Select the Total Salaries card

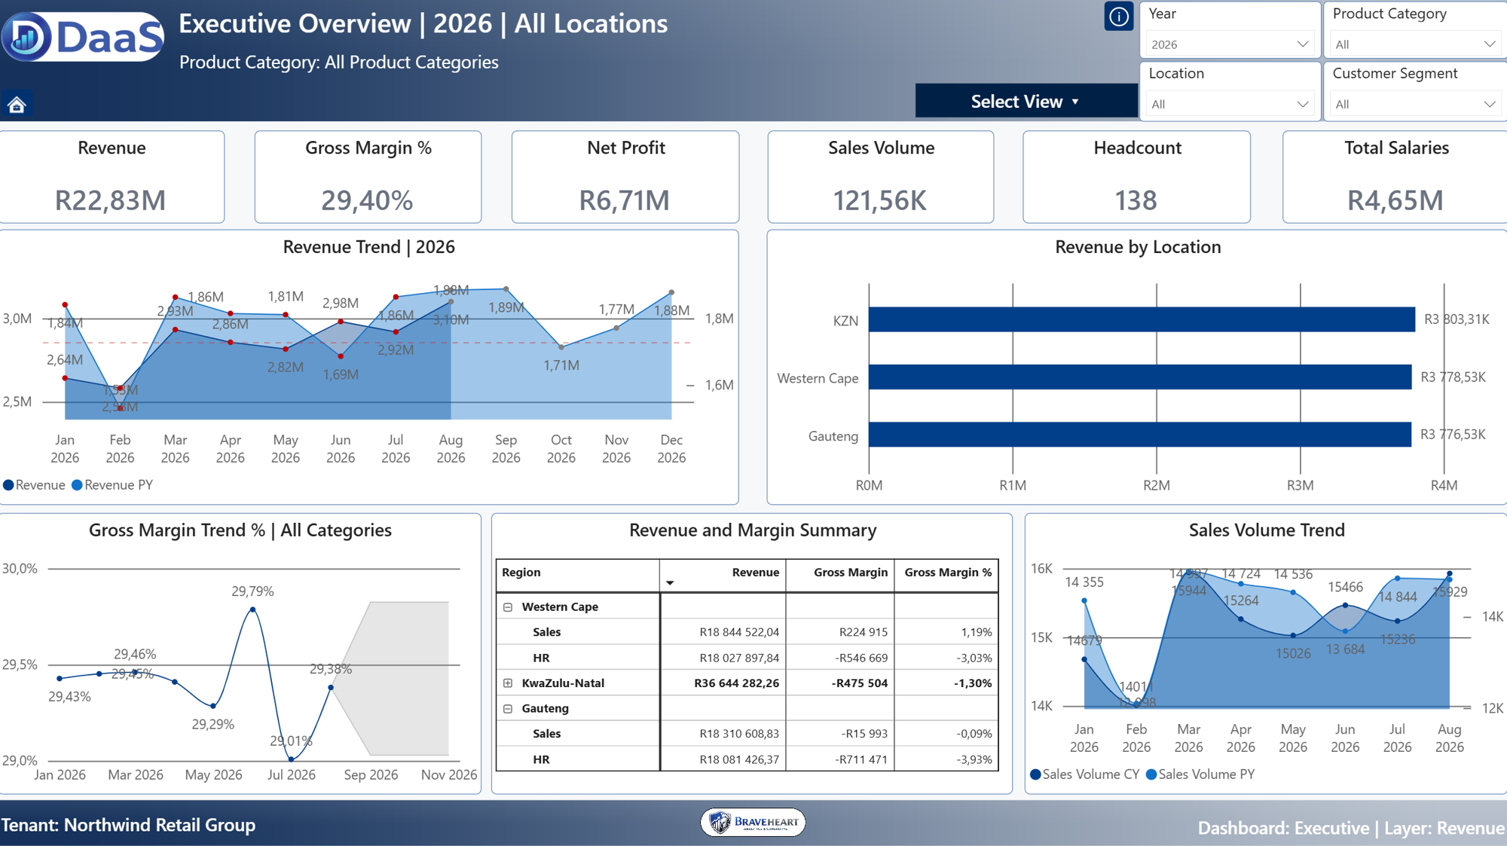(1395, 177)
